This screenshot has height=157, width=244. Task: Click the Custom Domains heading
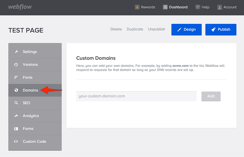[x=96, y=58]
